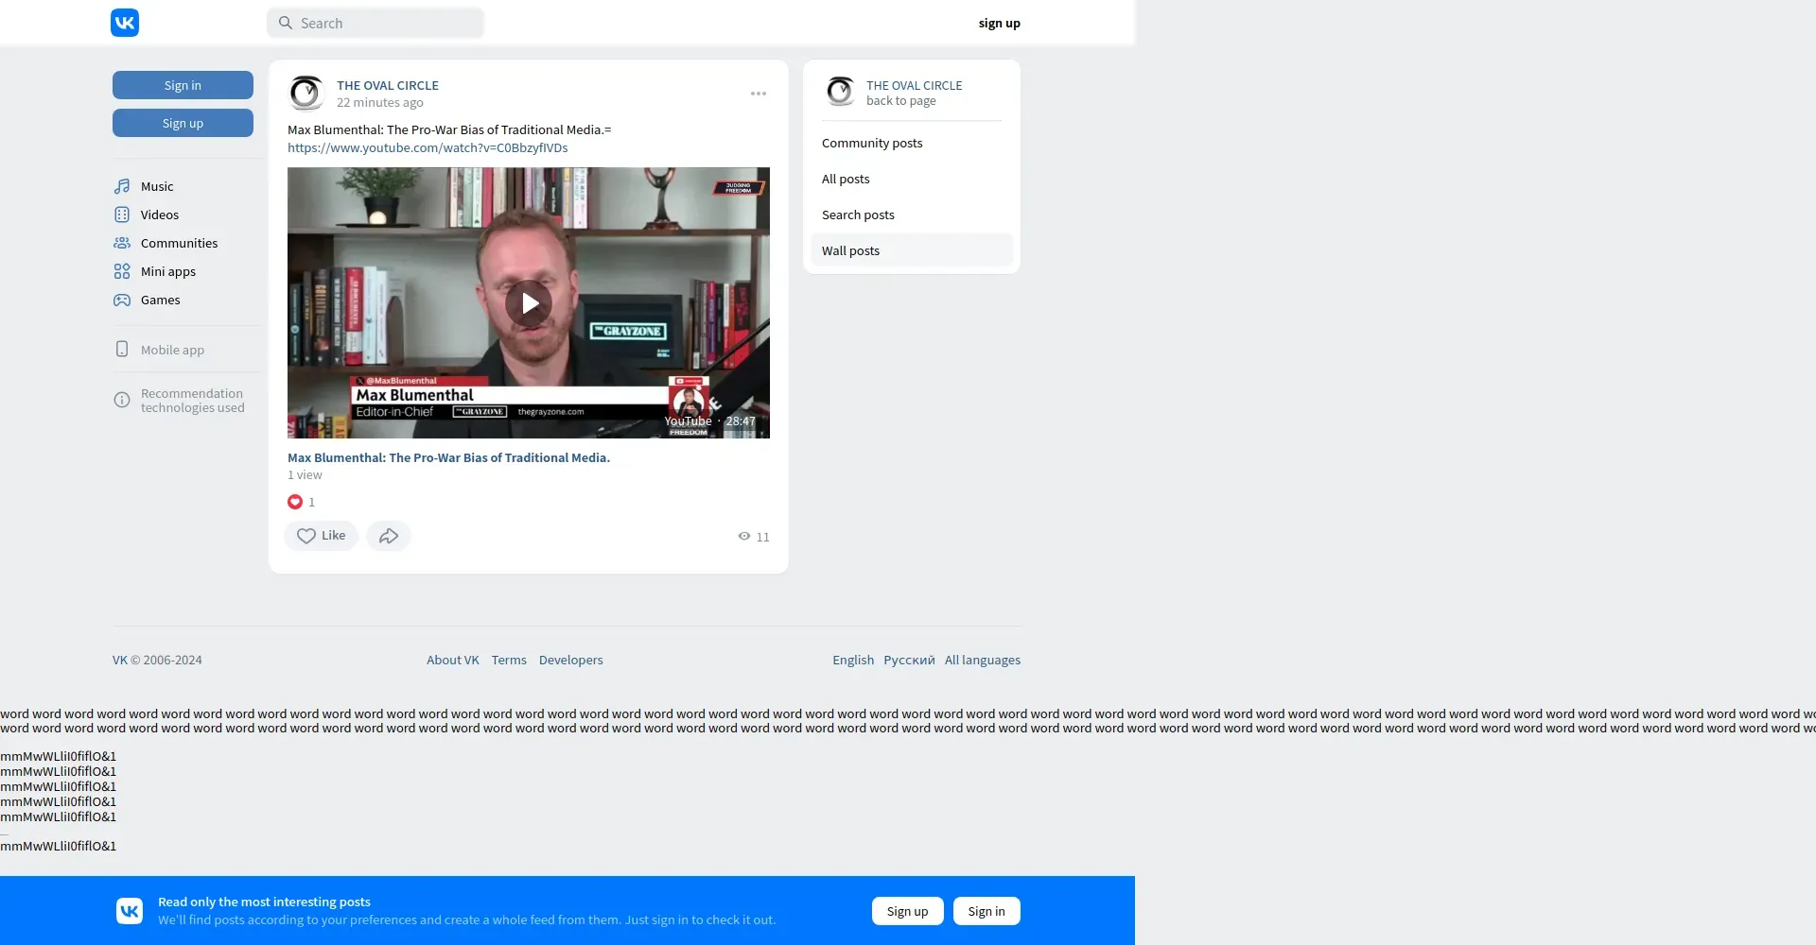
Task: Click the 1 view text under video
Action: tap(305, 474)
